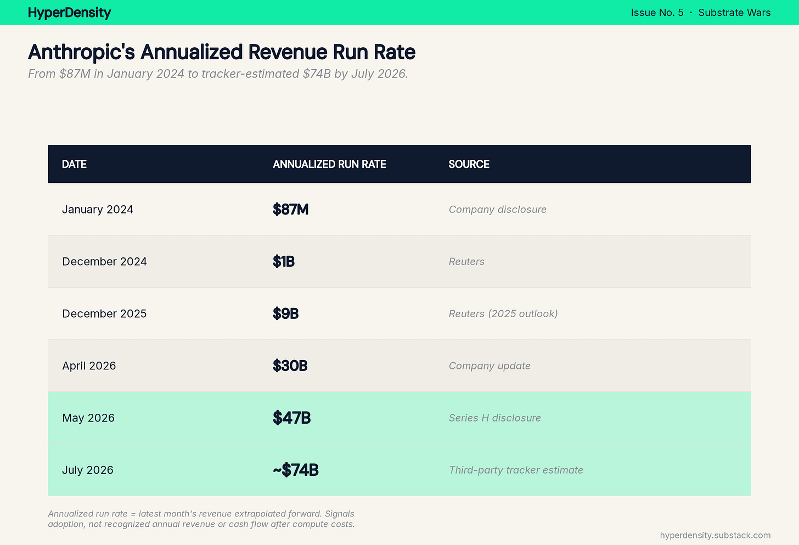
Task: Click the '~$74B' run rate value
Action: (296, 470)
